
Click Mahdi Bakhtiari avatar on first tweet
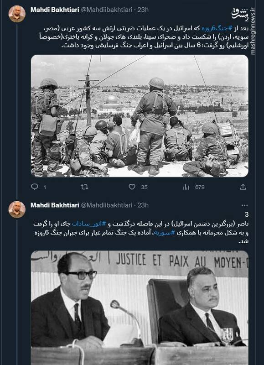[17, 14]
